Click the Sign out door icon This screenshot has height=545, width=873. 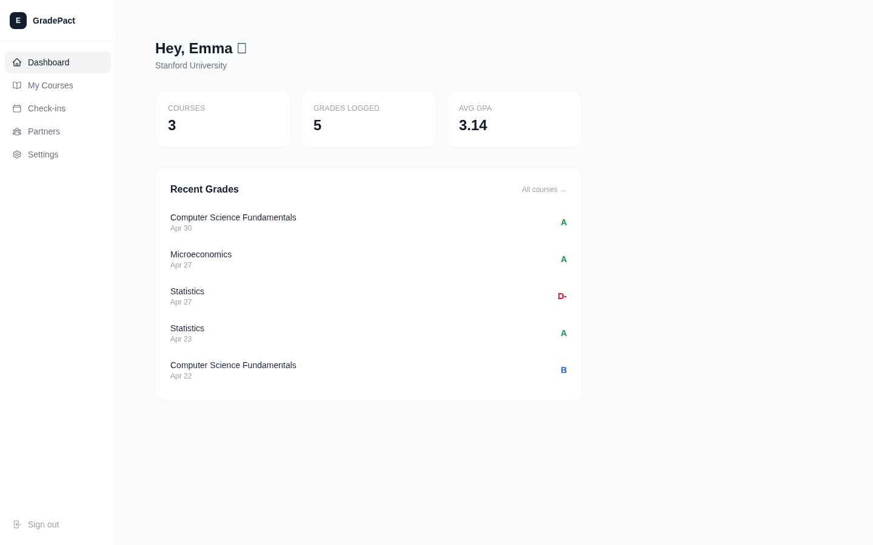point(17,524)
